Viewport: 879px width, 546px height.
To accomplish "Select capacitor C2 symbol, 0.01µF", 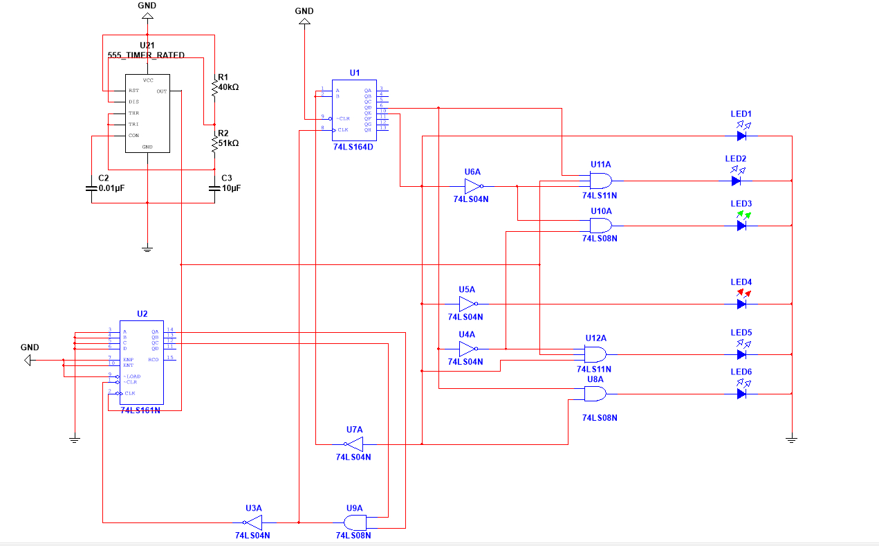I will (x=92, y=188).
